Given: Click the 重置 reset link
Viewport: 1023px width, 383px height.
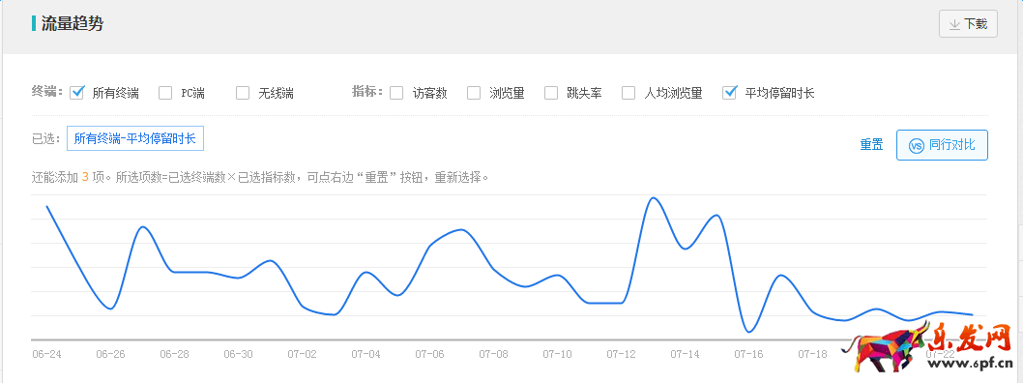Looking at the screenshot, I should pos(871,145).
